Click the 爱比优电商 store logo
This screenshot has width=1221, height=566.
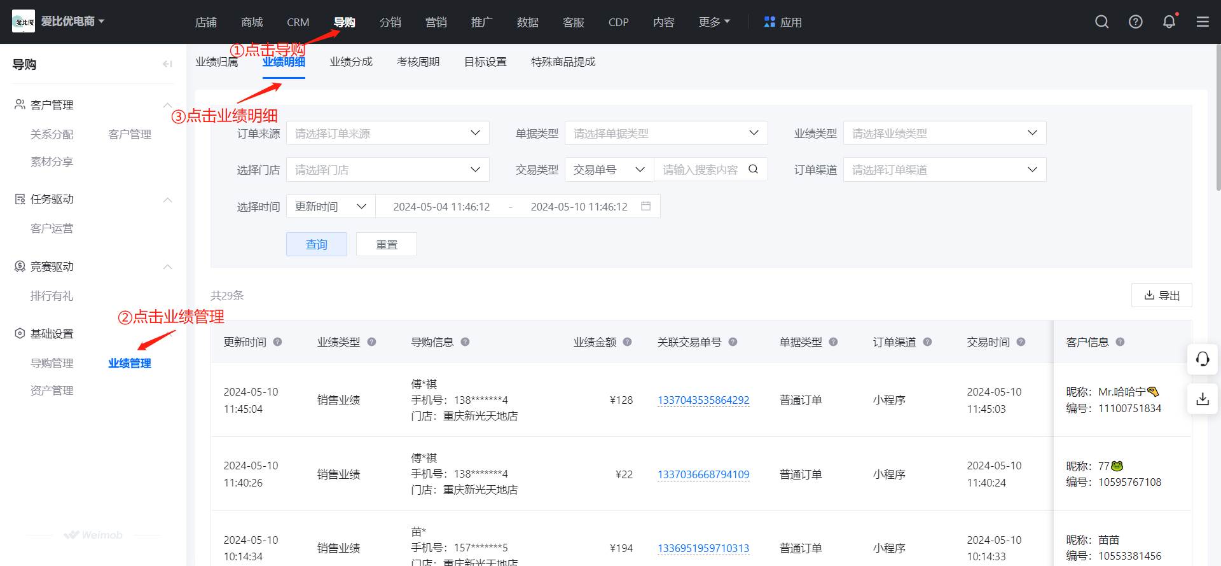pyautogui.click(x=24, y=22)
